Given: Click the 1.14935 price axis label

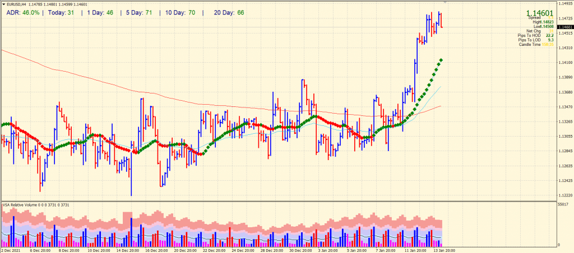Looking at the screenshot, I should point(565,3).
